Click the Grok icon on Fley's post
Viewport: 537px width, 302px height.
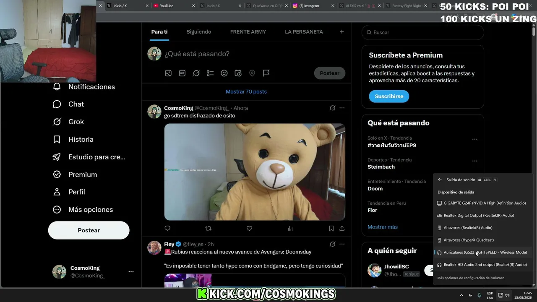[333, 244]
